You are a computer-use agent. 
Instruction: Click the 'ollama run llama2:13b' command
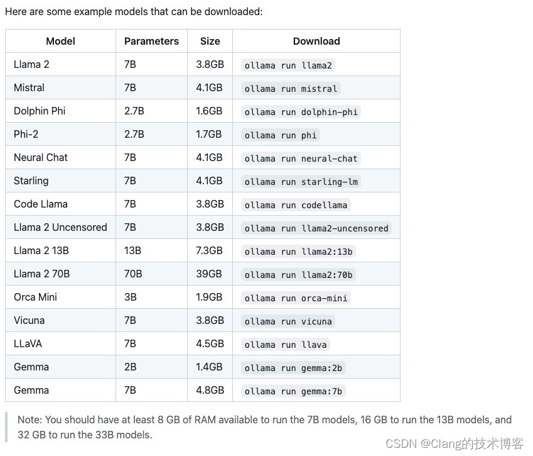click(x=298, y=252)
